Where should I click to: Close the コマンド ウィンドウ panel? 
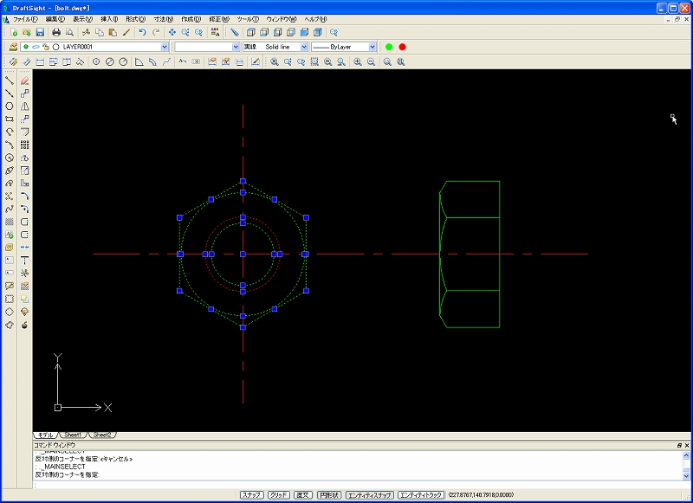coord(687,445)
